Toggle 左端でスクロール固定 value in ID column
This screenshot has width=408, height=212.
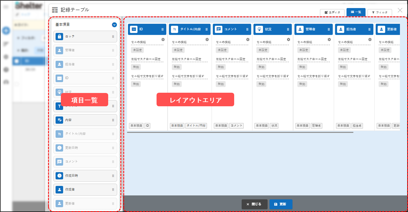(x=136, y=67)
